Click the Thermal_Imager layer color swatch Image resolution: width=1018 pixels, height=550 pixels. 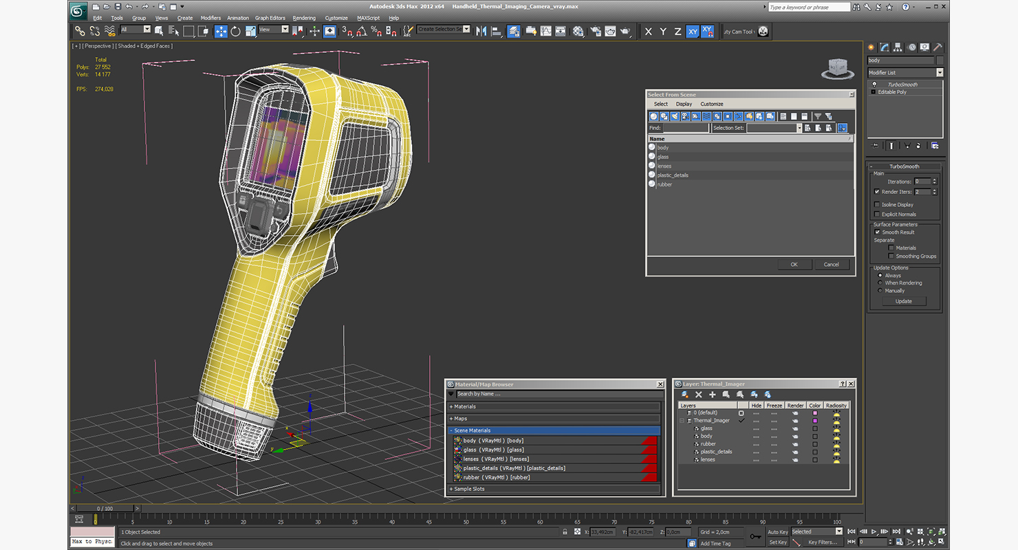point(815,421)
